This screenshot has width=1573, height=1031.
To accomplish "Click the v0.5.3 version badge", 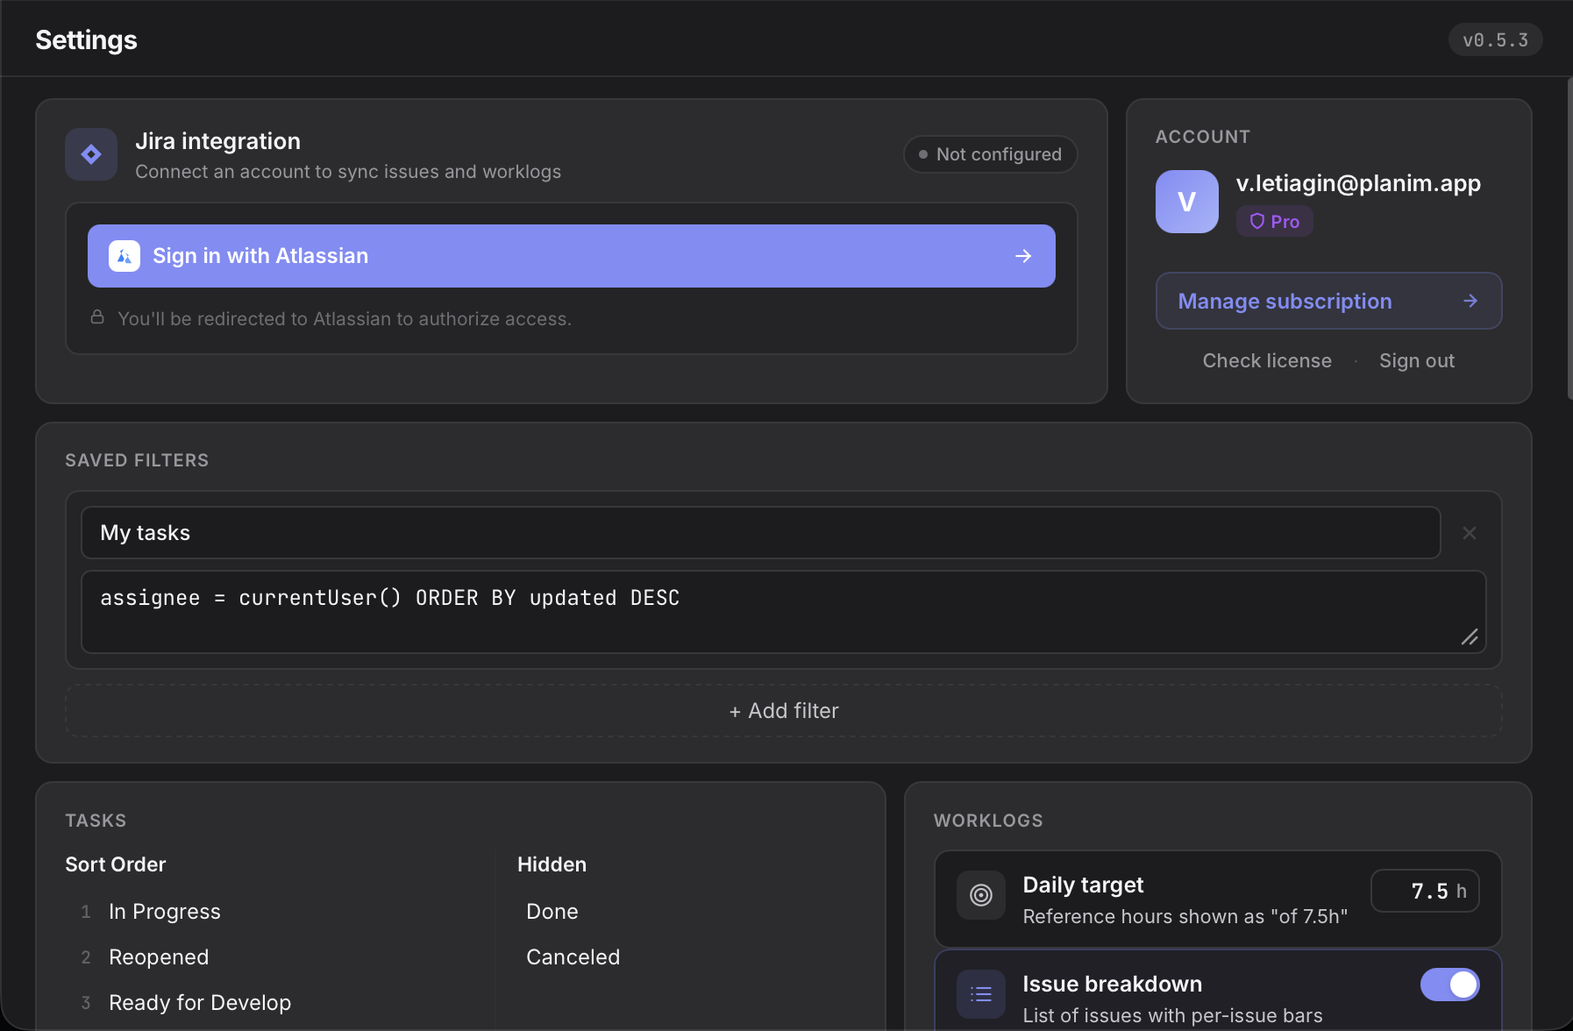I will pos(1496,39).
